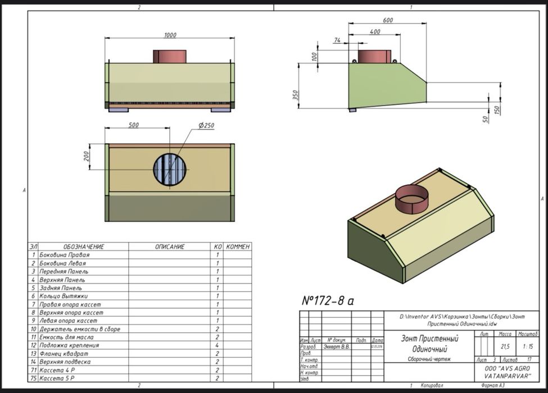548x393 pixels.
Task: Select the company name AVS AGRO VATANPARVAR
Action: (507, 372)
